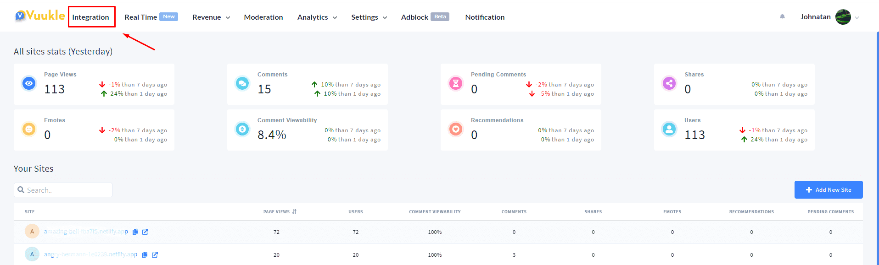879x265 pixels.
Task: Click the page vertical scrollbar
Action: (877, 148)
